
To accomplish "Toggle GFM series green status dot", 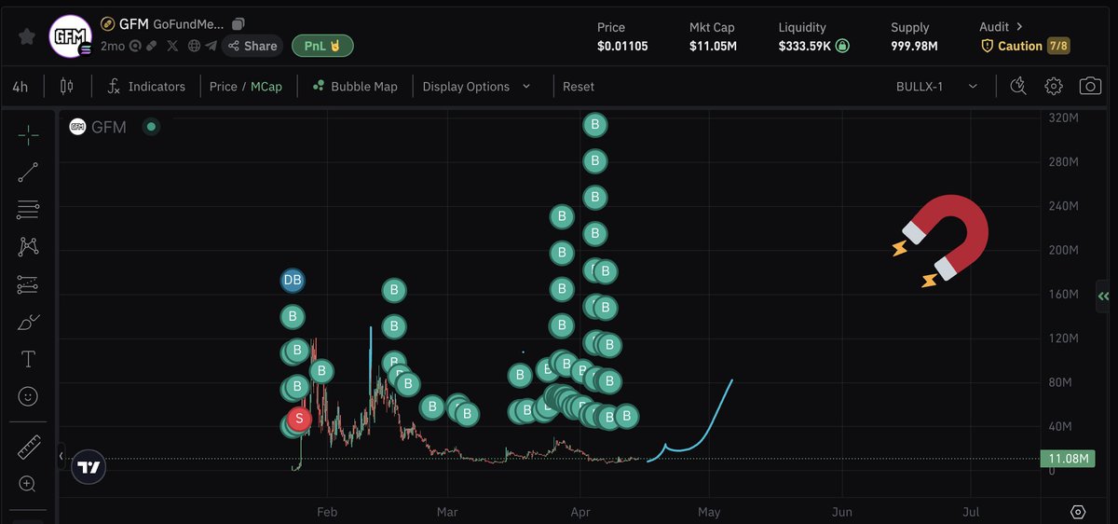I will [151, 126].
